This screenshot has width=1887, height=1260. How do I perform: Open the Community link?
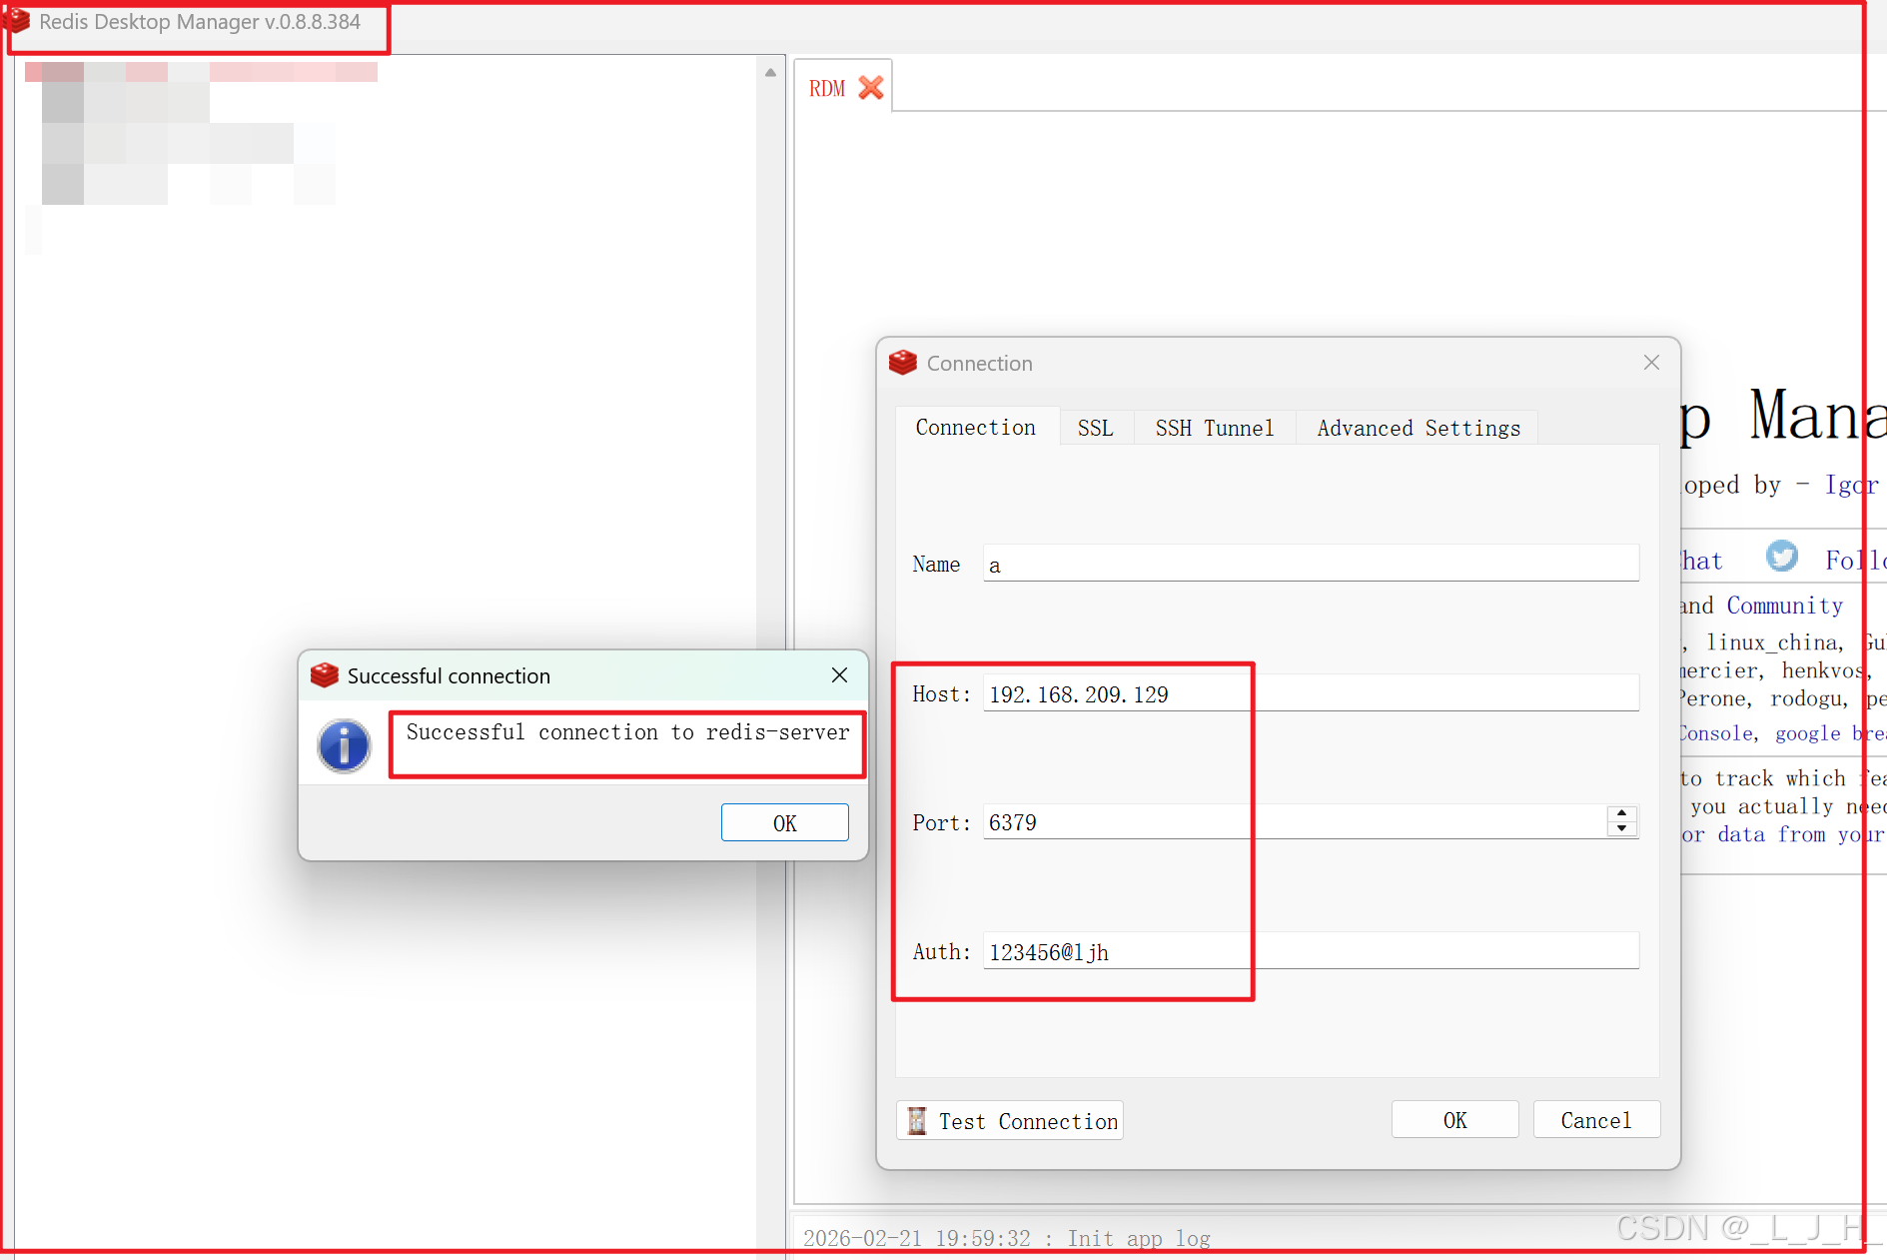[x=1784, y=606]
